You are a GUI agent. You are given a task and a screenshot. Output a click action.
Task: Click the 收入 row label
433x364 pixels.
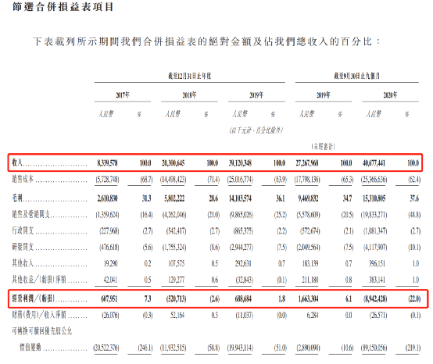[x=17, y=162]
